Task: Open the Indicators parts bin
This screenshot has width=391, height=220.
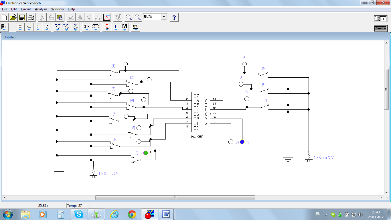Action: tap(107, 27)
